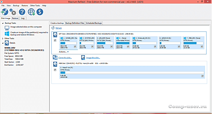Click the GPT Disk 1 header text
This screenshot has width=212, height=114.
96,34
